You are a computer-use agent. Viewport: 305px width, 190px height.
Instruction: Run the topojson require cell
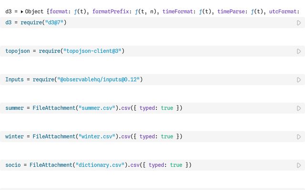(299, 51)
